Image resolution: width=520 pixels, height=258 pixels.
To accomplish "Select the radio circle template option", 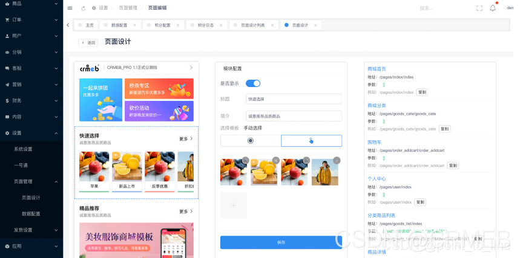I will pos(251,141).
